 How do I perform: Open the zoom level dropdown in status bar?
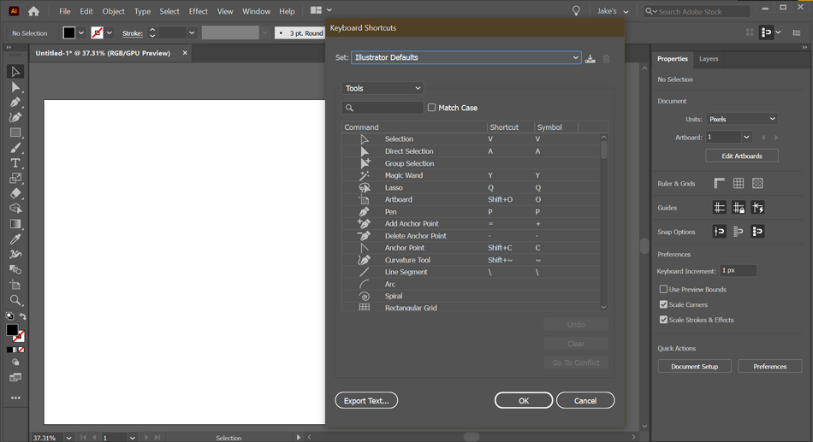click(68, 438)
